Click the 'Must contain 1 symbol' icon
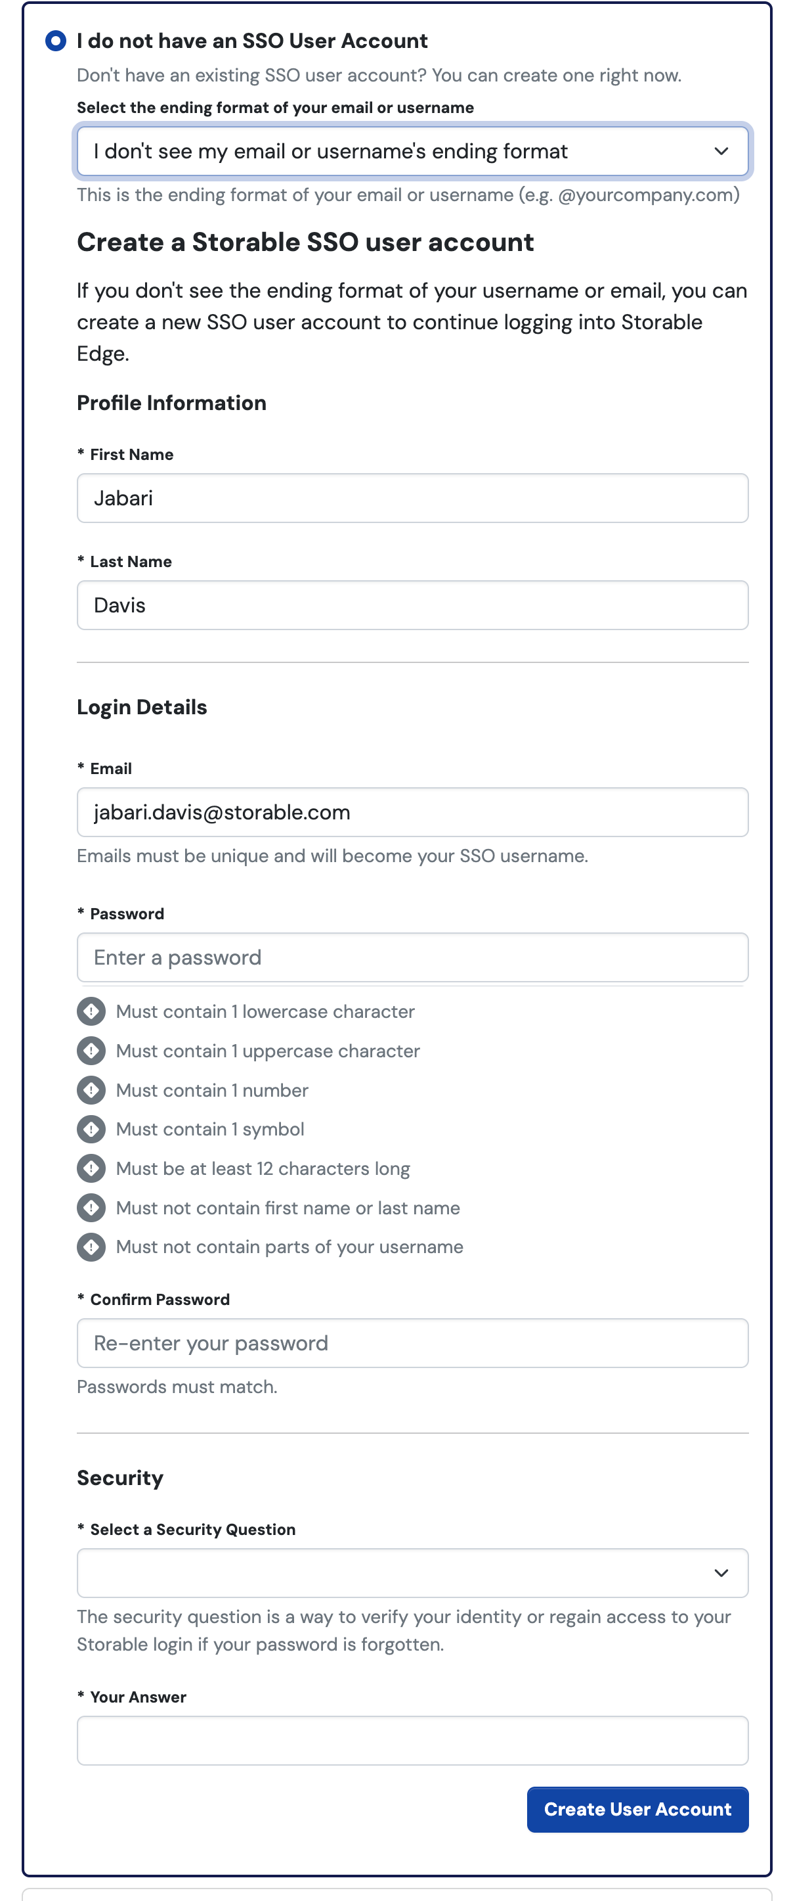Viewport: 793px width, 1901px height. [91, 1128]
